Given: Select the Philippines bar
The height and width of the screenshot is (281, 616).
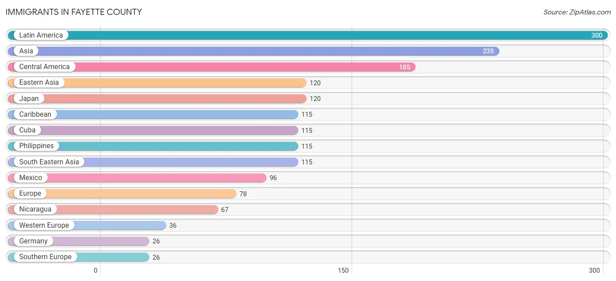Looking at the screenshot, I should (153, 146).
